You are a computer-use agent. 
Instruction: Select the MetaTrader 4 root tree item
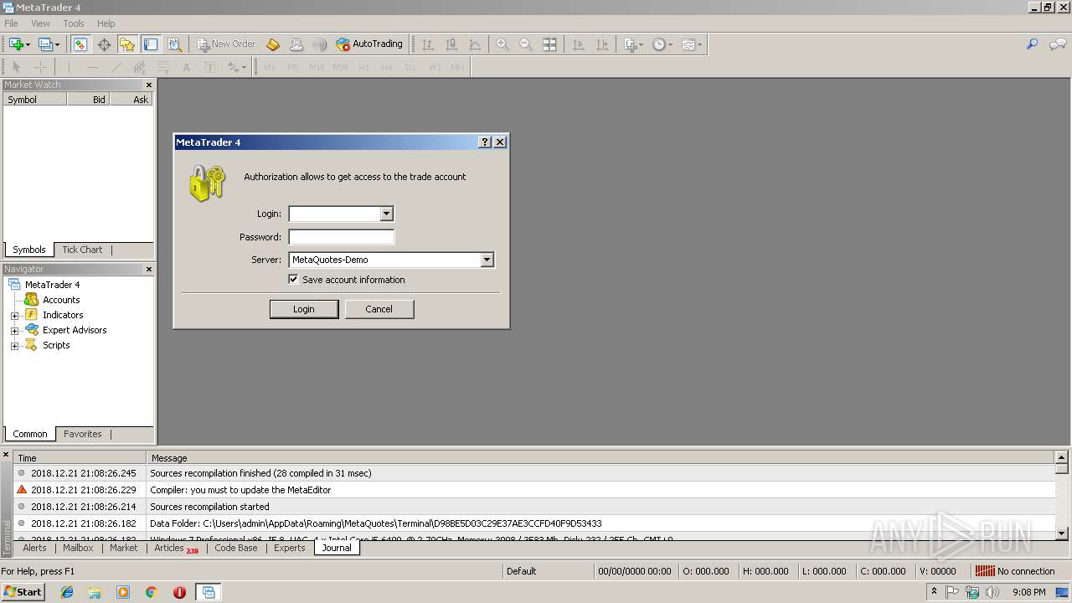click(52, 285)
